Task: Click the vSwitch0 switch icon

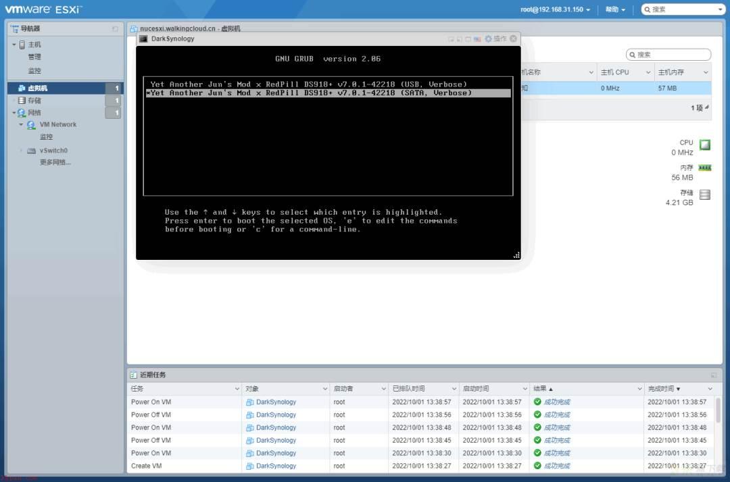Action: [x=31, y=151]
